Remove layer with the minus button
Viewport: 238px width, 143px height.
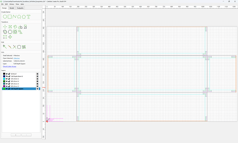[27, 135]
